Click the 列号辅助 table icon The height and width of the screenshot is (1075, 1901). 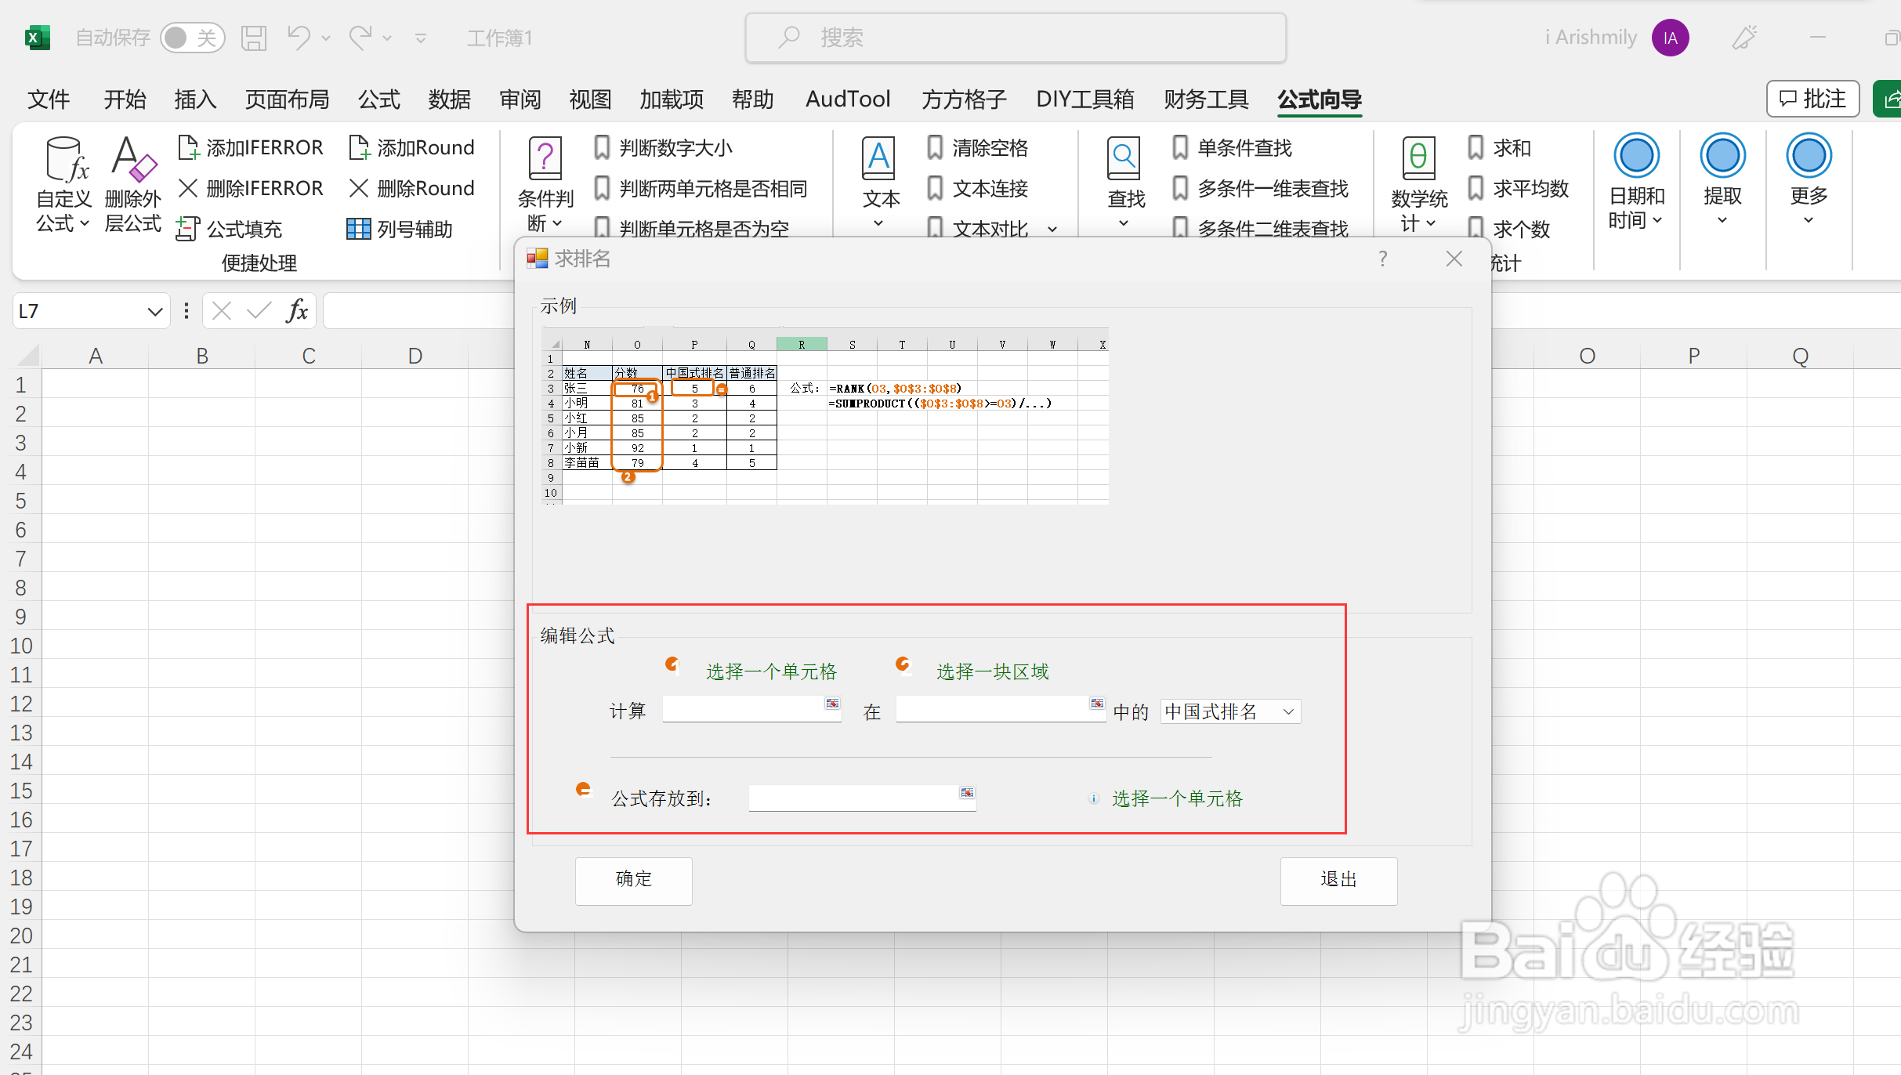coord(358,229)
